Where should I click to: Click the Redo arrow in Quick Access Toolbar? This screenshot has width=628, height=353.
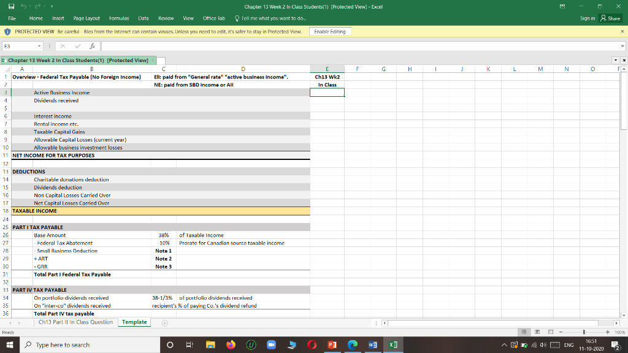[x=37, y=6]
